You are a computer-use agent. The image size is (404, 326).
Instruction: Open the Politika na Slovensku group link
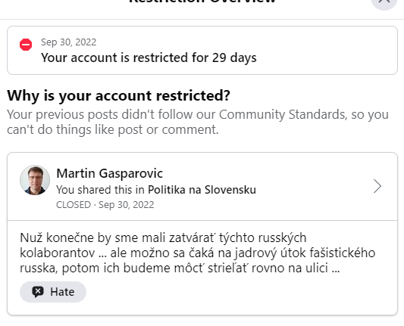pos(202,190)
